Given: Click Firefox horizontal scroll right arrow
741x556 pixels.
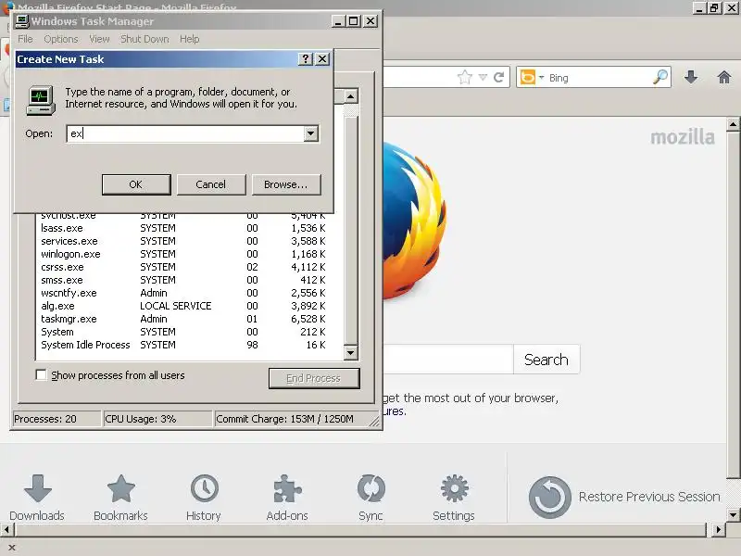Looking at the screenshot, I should tap(719, 529).
